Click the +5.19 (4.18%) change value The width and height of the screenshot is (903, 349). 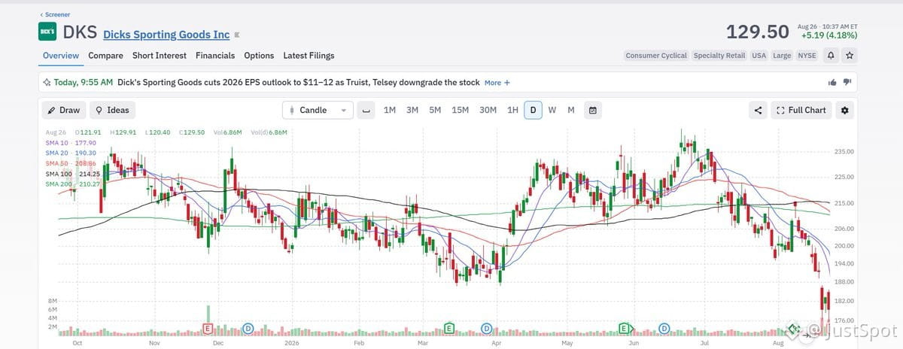[829, 35]
